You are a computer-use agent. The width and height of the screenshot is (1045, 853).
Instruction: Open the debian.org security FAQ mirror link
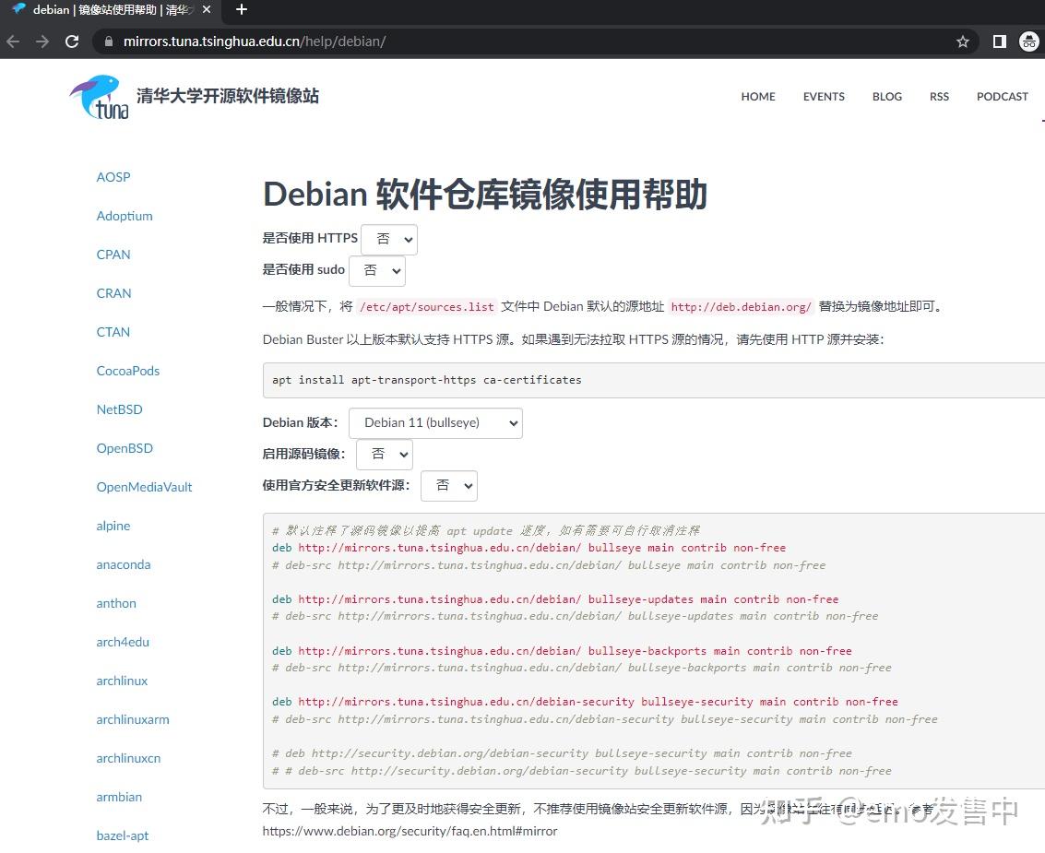[x=410, y=830]
